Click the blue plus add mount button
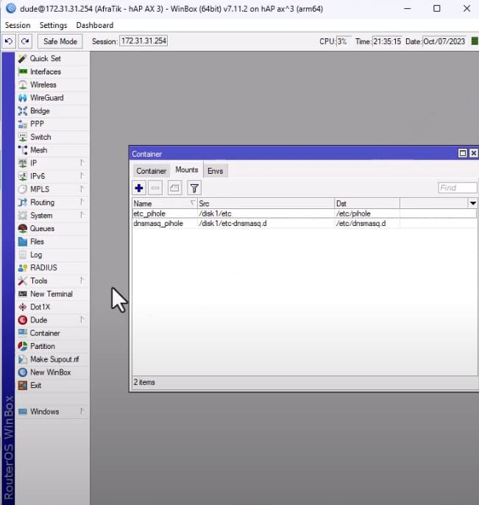The image size is (479, 505). 139,188
